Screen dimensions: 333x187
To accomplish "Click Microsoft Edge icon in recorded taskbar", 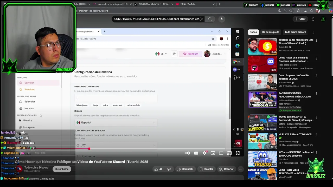I will coord(237,46).
